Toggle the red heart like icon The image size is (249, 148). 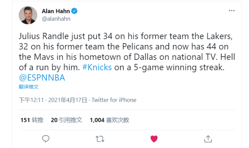tap(154, 138)
